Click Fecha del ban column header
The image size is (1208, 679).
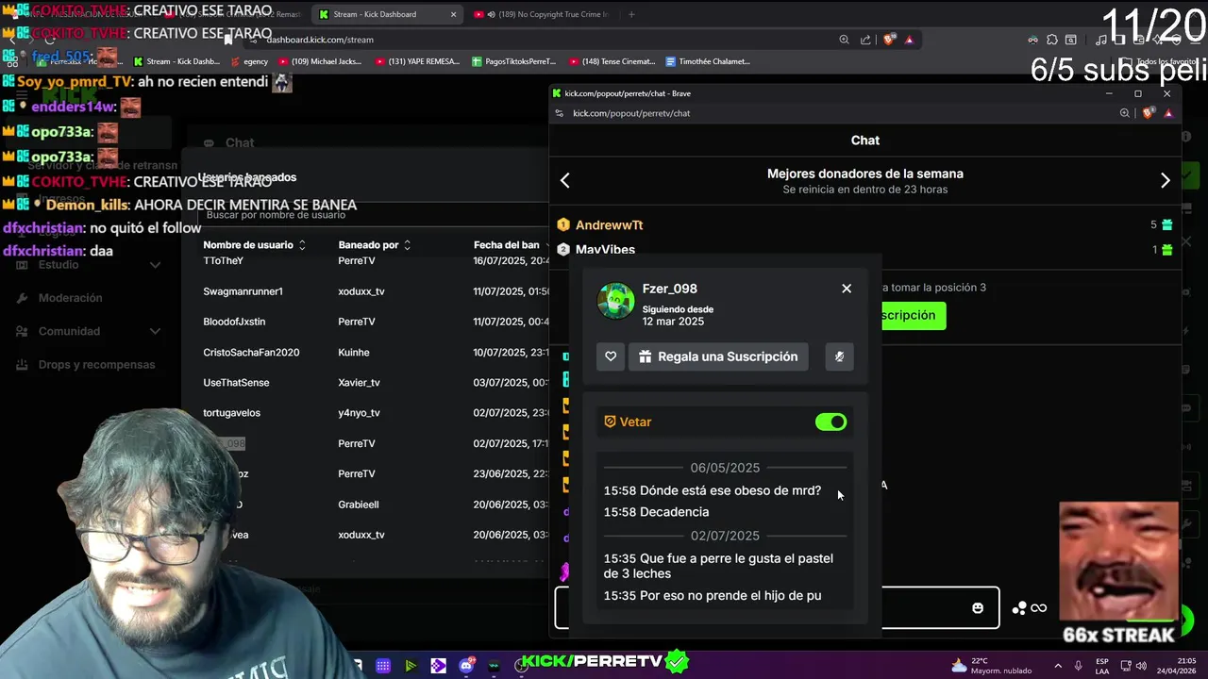click(508, 245)
